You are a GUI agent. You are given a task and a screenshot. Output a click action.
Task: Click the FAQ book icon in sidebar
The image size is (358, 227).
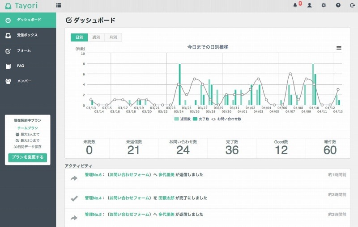(x=8, y=66)
